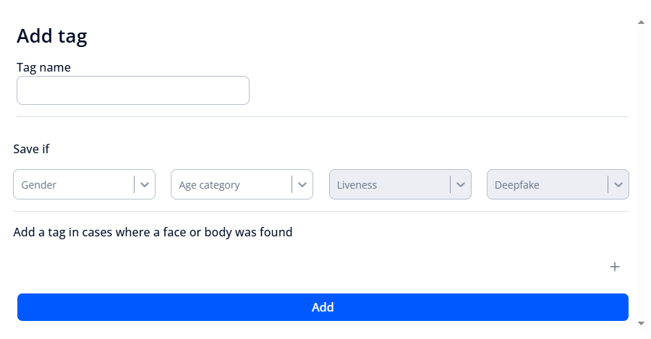This screenshot has height=339, width=651.
Task: Click the "Add tag" heading
Action: pyautogui.click(x=52, y=36)
